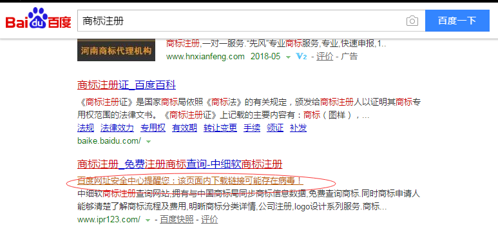Open the 转让变更 sub-link

click(x=220, y=128)
